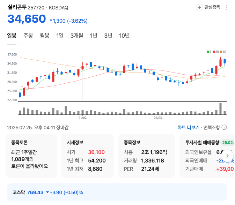
Task: Click the 1년 최저 value 8,680
Action: (x=95, y=169)
